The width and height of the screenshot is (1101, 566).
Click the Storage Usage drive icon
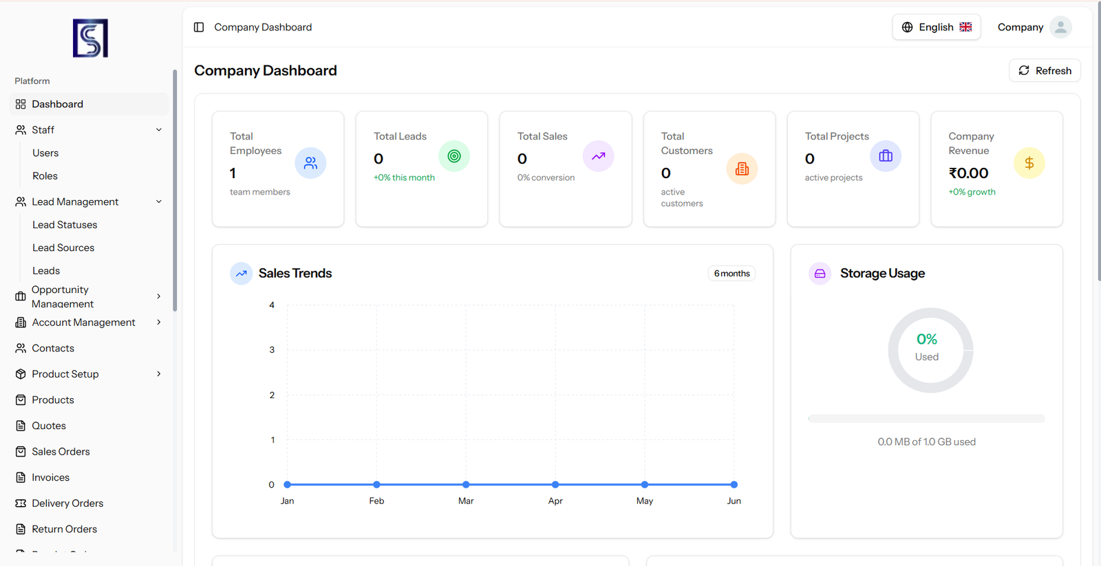[820, 273]
